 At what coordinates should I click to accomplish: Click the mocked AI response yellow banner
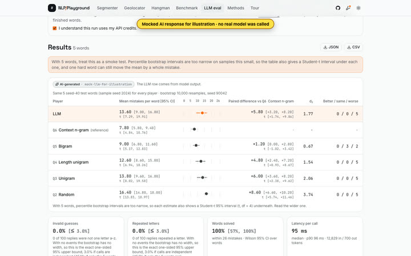pos(205,24)
